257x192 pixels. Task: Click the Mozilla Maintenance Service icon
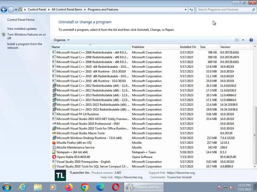pos(54,147)
